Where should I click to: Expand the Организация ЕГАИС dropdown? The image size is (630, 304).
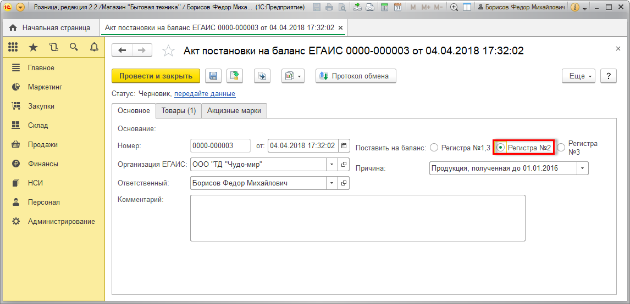click(x=331, y=164)
